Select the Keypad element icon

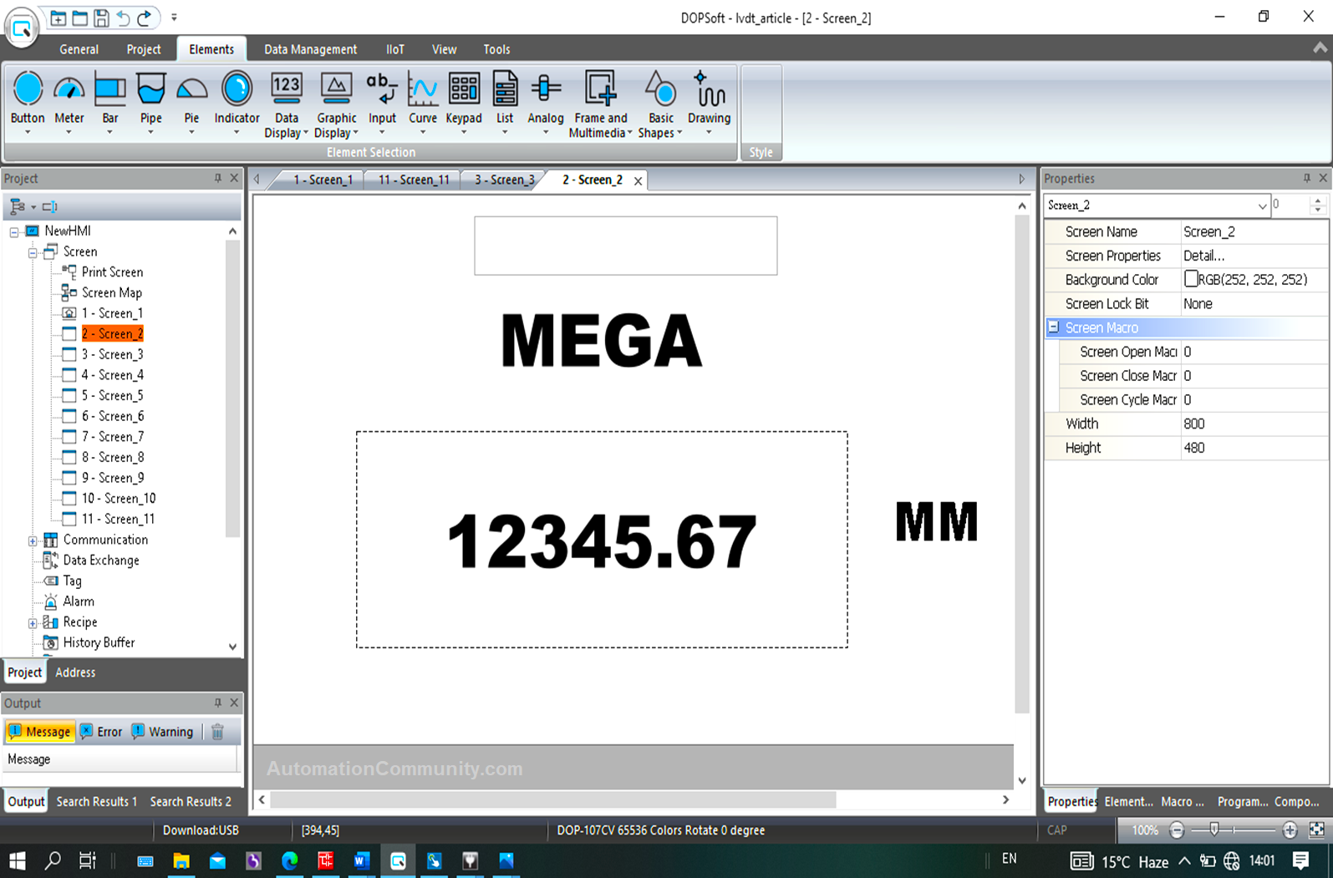(x=463, y=92)
